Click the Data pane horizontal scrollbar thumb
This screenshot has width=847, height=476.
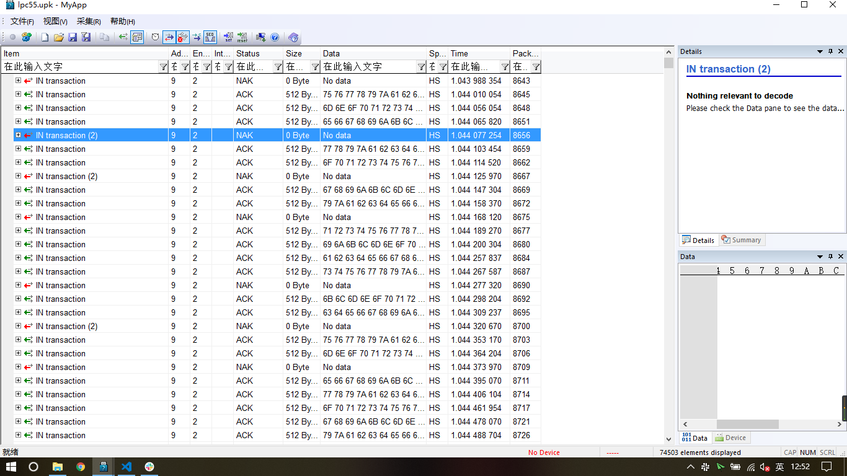point(748,424)
